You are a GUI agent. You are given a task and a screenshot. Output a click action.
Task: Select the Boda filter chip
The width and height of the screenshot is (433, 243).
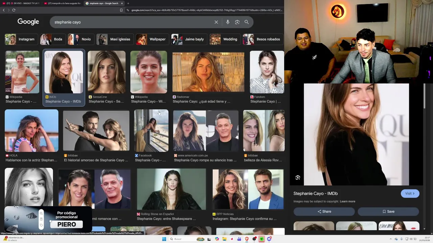(x=52, y=39)
